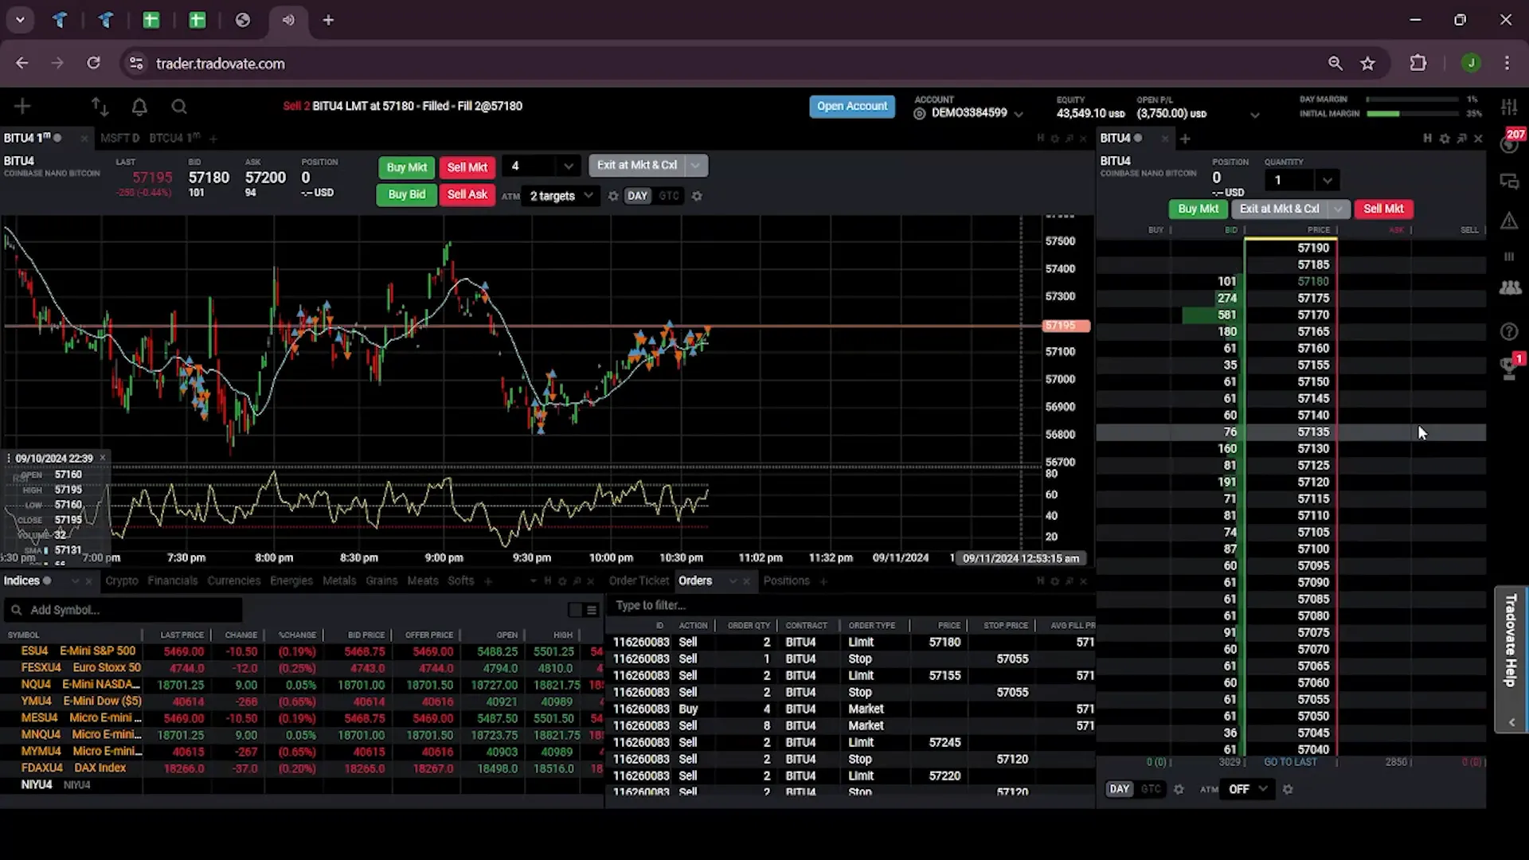Click GO TO LAST in DOM
The width and height of the screenshot is (1529, 860).
click(1290, 762)
